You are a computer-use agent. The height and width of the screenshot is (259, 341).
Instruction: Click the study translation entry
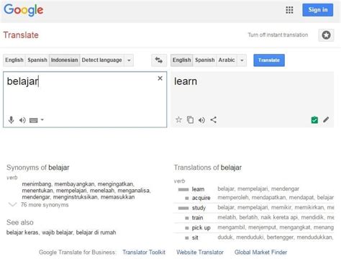[x=199, y=208]
